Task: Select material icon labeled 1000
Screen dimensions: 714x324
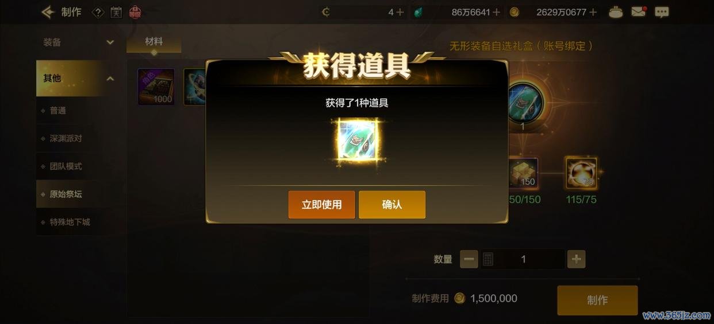Action: [x=156, y=87]
